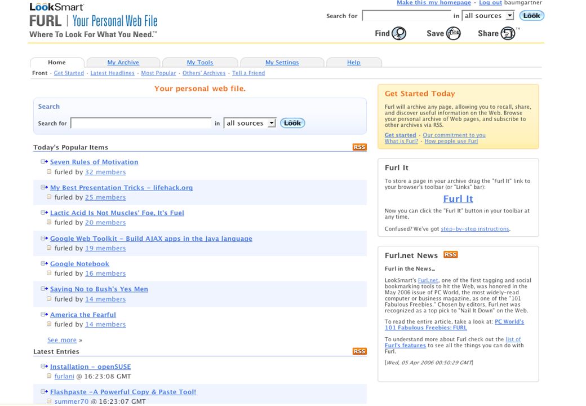Image resolution: width=586 pixels, height=406 pixels.
Task: Click note icon next to 32 members
Action: (49, 171)
